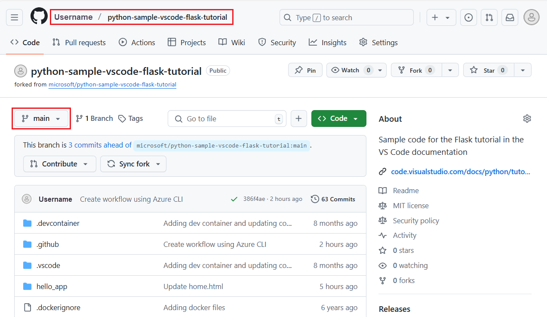
Task: Open the notifications inbox icon
Action: click(x=510, y=17)
